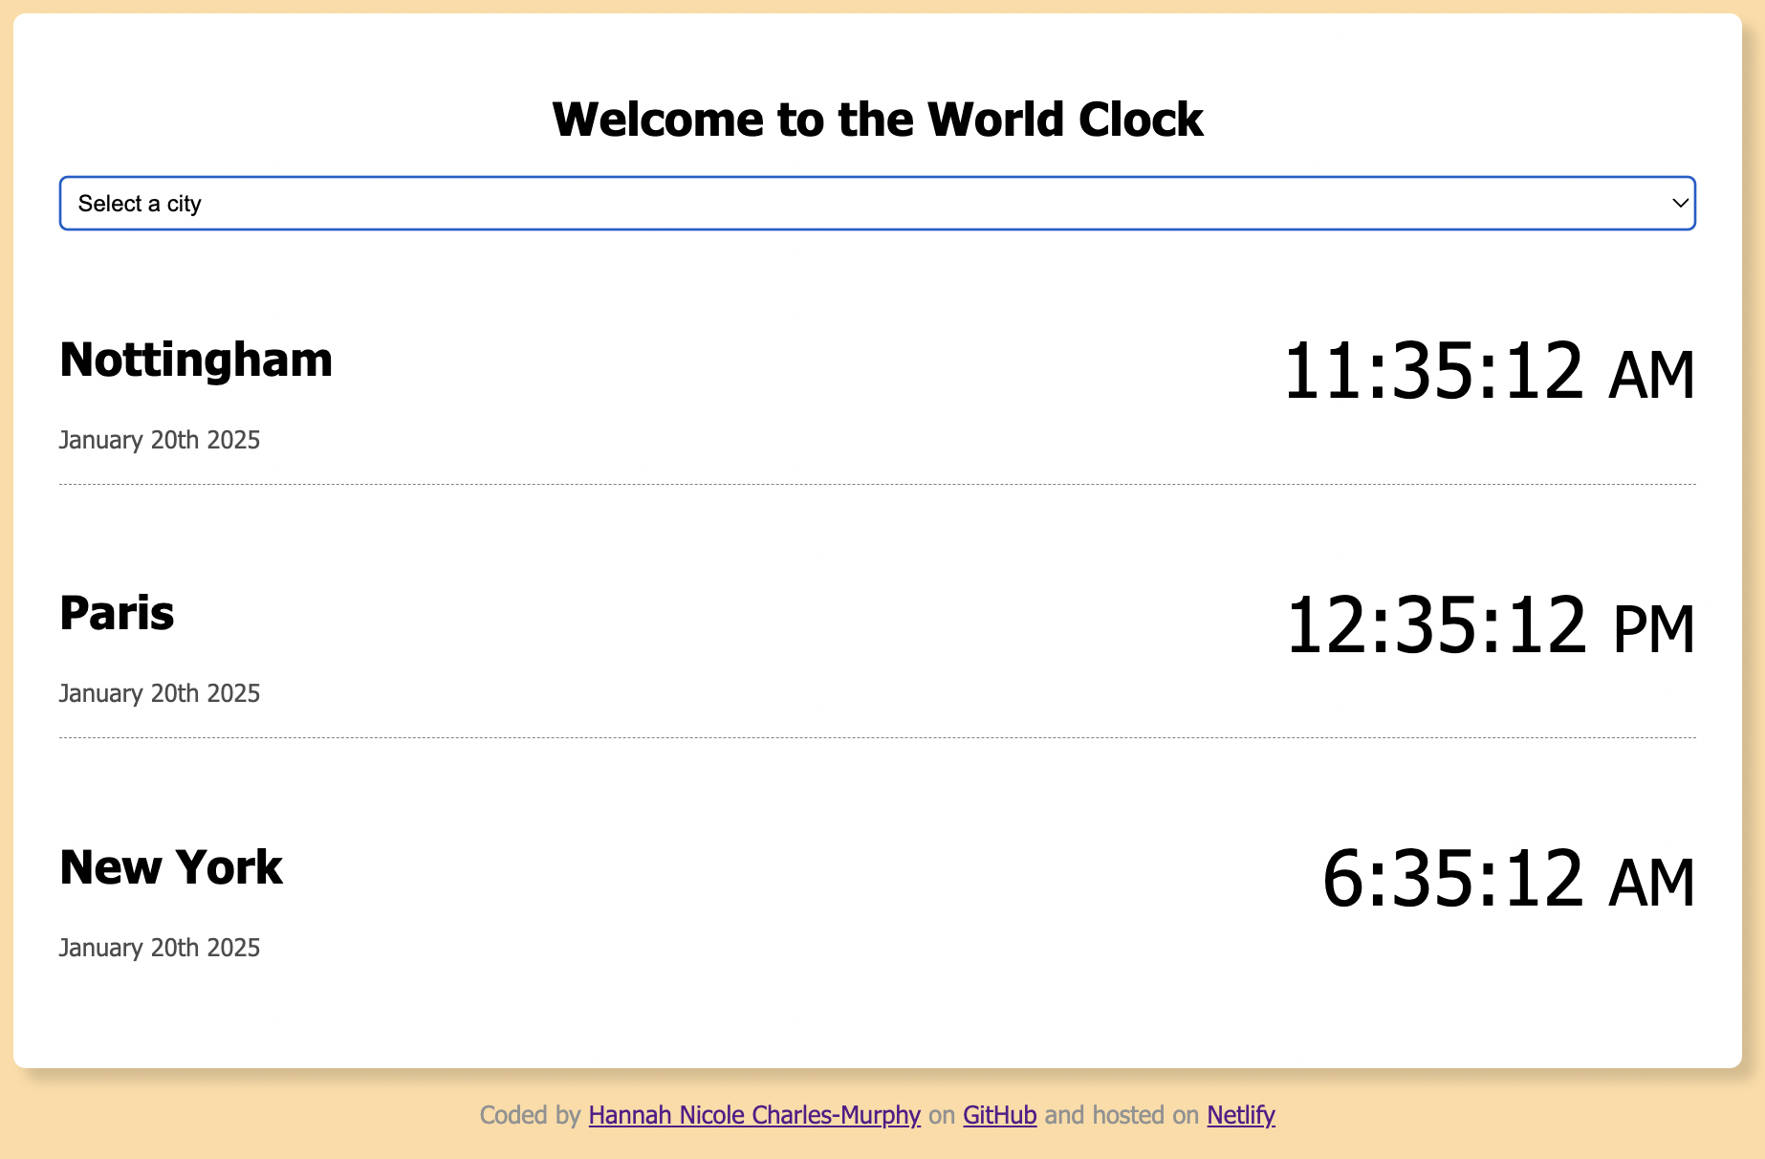Click the date under Nottingham
This screenshot has width=1765, height=1159.
[159, 440]
